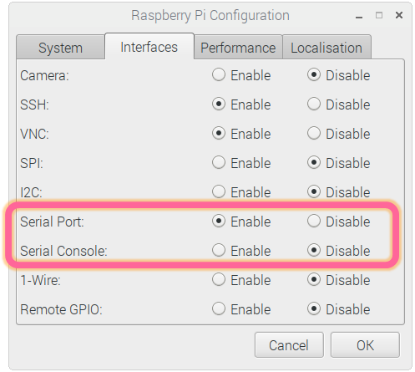
Task: Switch to the System tab
Action: 60,48
